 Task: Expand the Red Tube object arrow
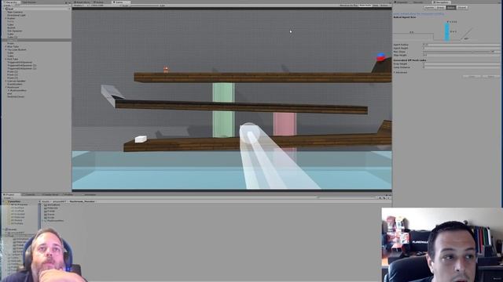6,59
